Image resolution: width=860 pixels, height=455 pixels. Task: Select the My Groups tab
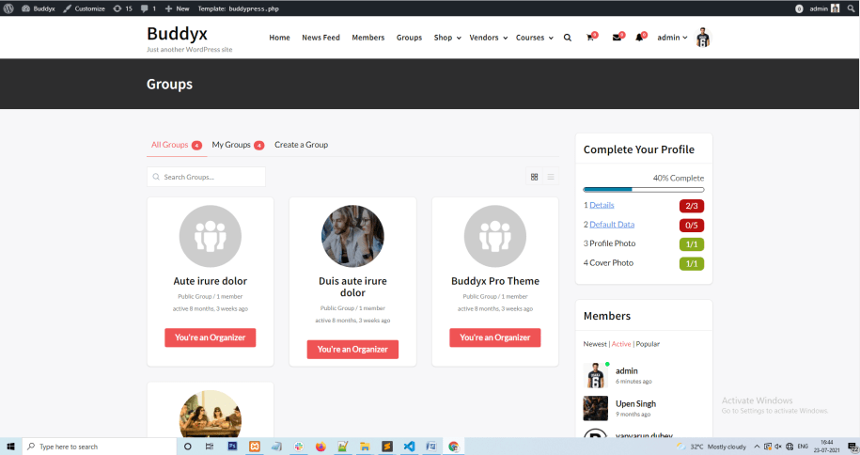[238, 145]
